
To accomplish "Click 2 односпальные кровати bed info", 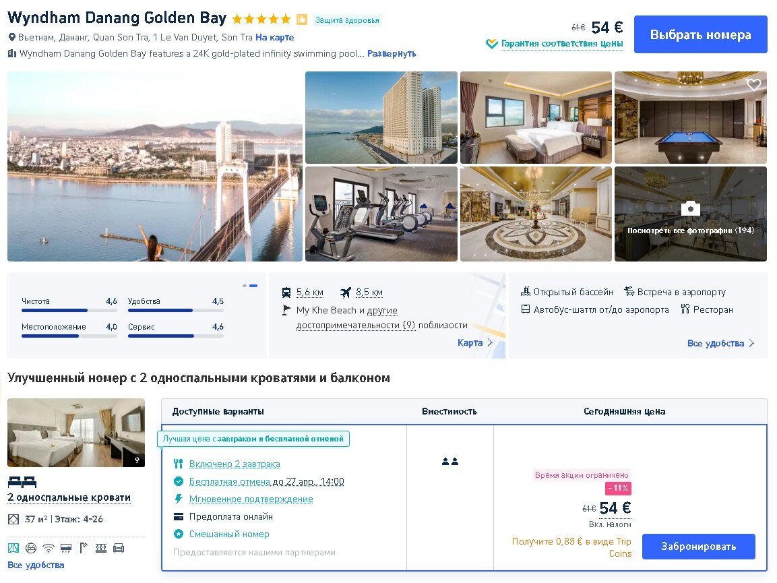I will tap(69, 497).
